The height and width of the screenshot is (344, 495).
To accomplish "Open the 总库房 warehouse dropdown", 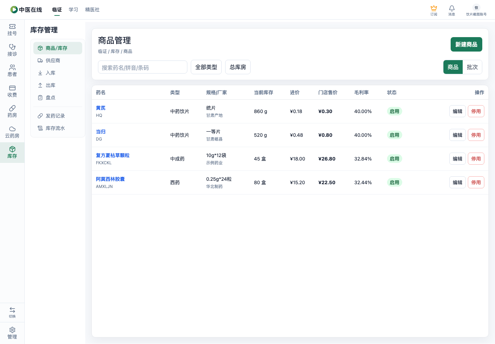I will [x=238, y=67].
